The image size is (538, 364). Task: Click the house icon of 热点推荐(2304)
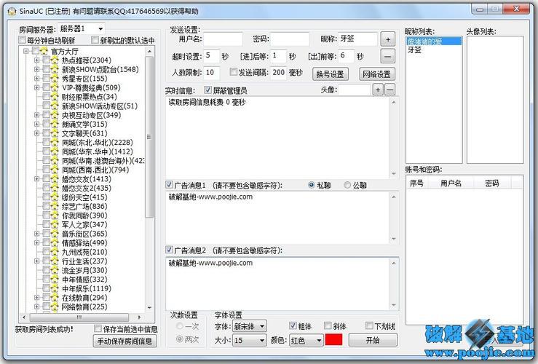55,60
